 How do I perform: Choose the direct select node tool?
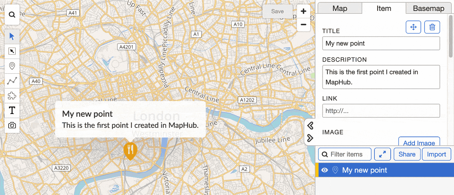click(12, 51)
